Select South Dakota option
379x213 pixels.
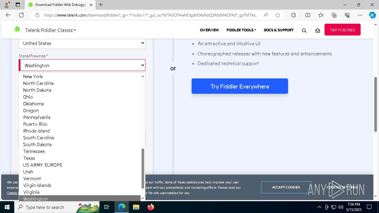tap(80, 144)
